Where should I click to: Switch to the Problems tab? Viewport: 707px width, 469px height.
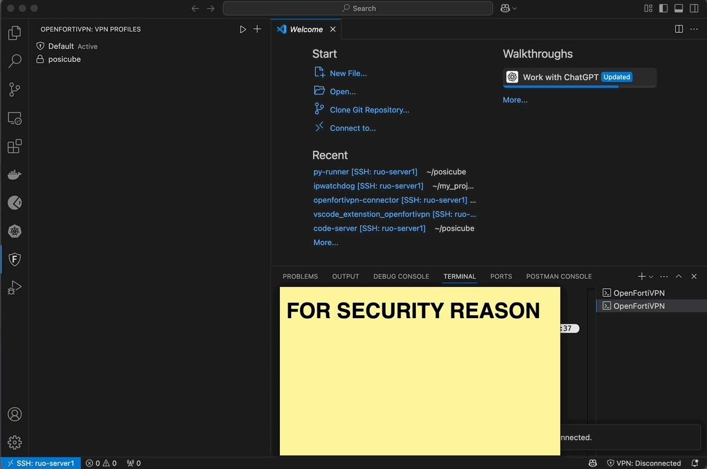[300, 276]
